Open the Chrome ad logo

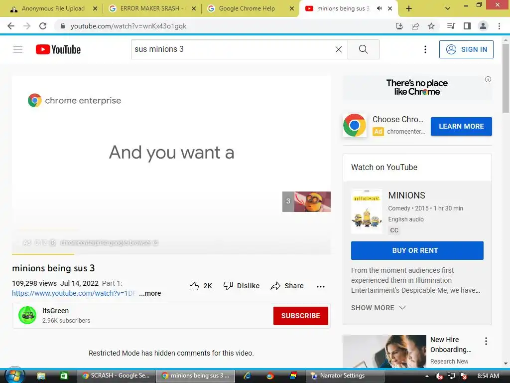[355, 125]
